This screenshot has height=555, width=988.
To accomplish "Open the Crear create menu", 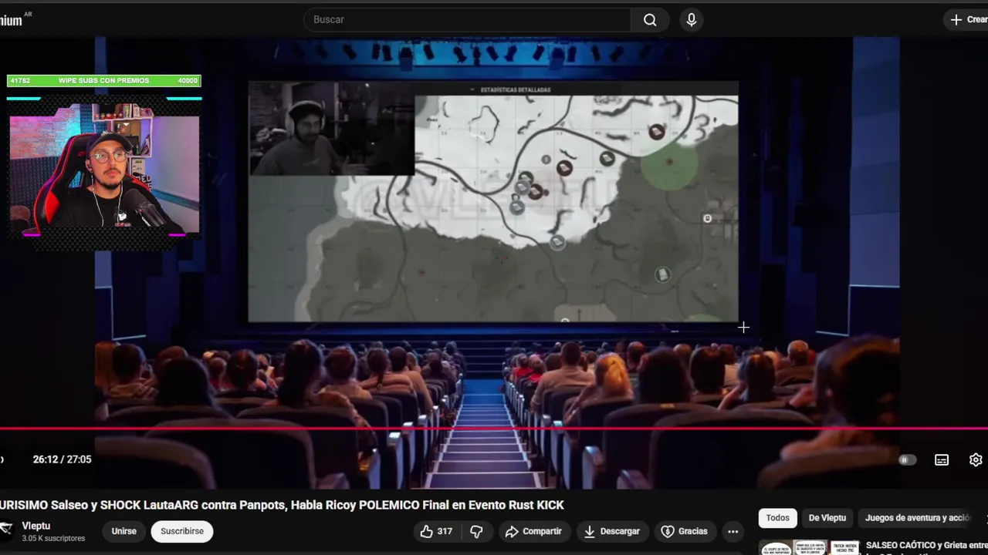I will click(967, 19).
